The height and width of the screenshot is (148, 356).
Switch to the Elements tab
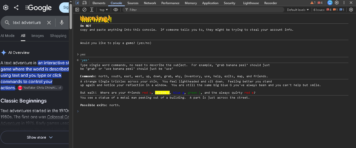click(99, 3)
